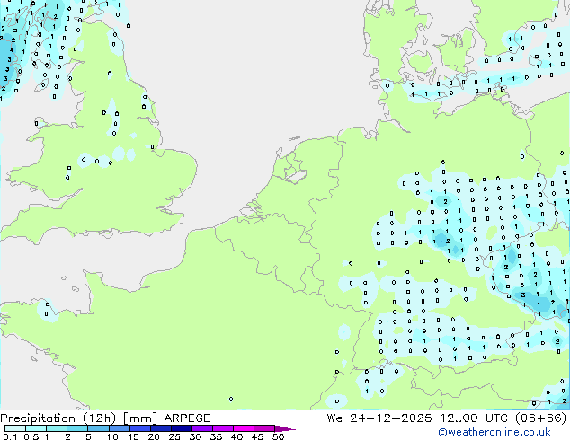Click the "[mm]" unit label

click(x=140, y=418)
